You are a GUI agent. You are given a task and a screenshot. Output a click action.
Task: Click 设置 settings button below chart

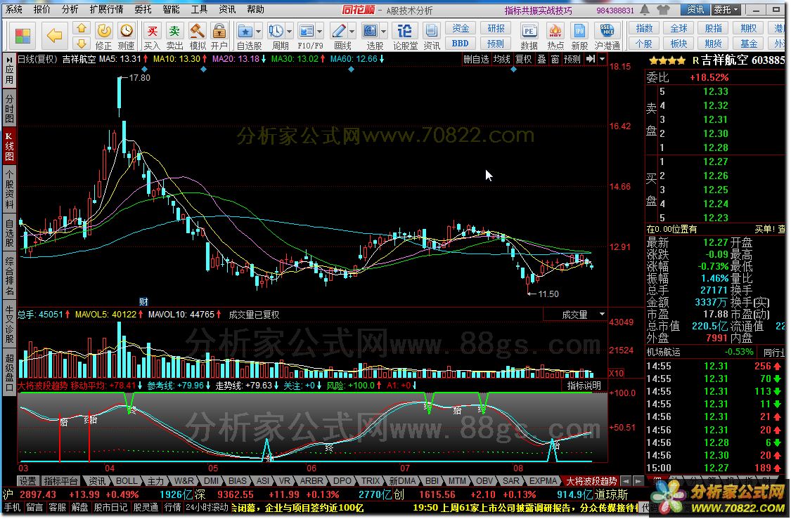click(27, 481)
